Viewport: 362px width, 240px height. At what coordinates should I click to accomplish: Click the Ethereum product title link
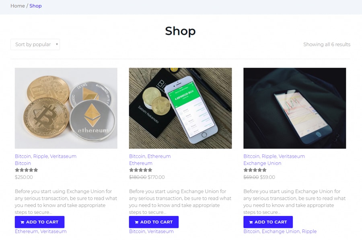tap(141, 163)
